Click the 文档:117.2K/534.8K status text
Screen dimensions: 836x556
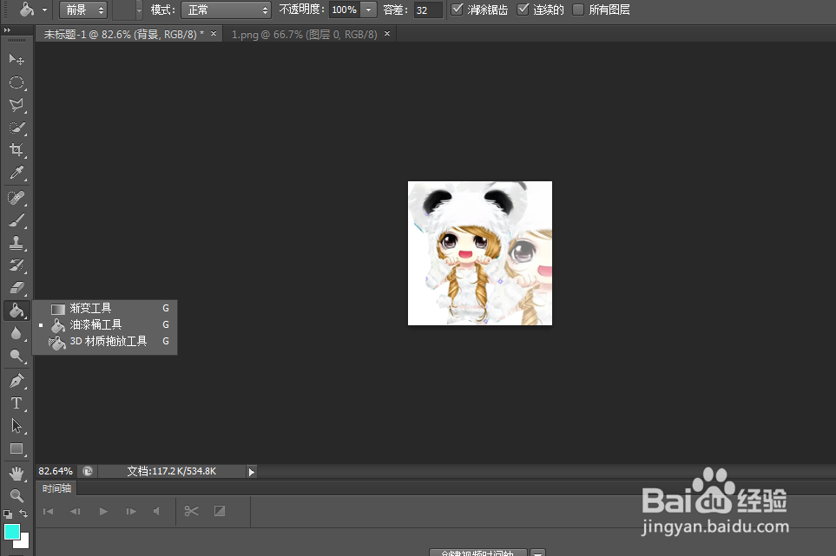point(172,471)
